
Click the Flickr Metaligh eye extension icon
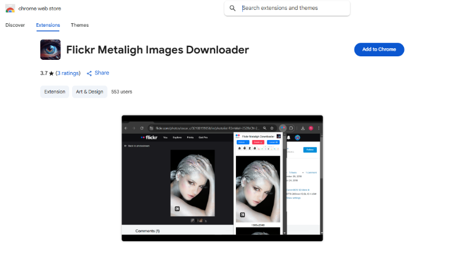(51, 49)
